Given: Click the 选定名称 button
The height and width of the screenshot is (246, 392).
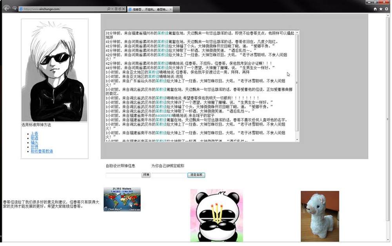Looking at the screenshot, I should click(x=196, y=175).
